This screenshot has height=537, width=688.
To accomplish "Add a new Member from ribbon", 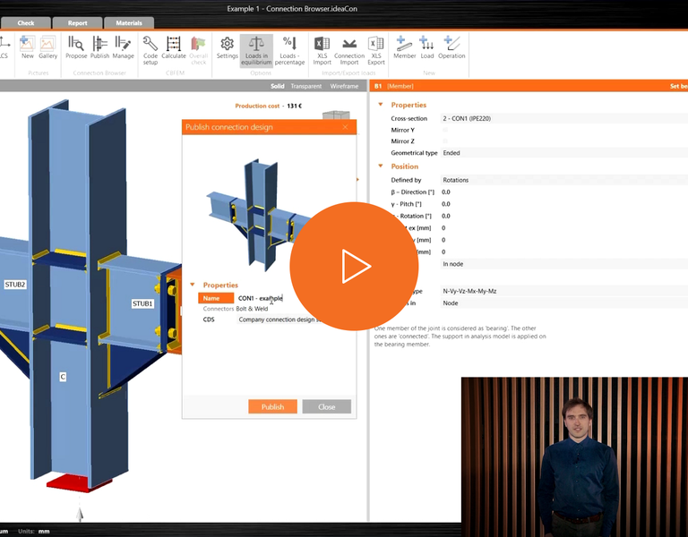I will (405, 47).
